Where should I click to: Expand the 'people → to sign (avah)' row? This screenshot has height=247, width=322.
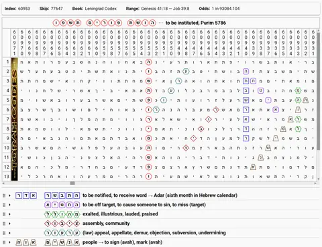pos(9,242)
